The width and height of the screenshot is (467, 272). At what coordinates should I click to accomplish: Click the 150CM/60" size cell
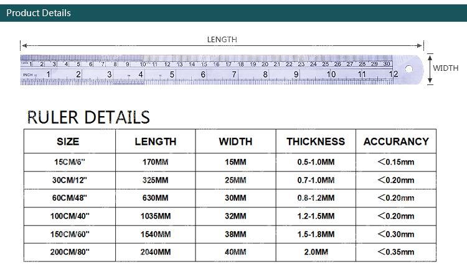70,234
